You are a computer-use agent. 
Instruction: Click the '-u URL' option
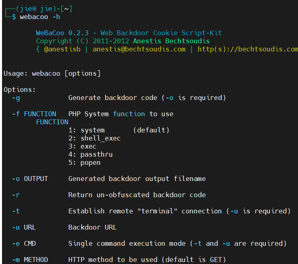[24, 227]
